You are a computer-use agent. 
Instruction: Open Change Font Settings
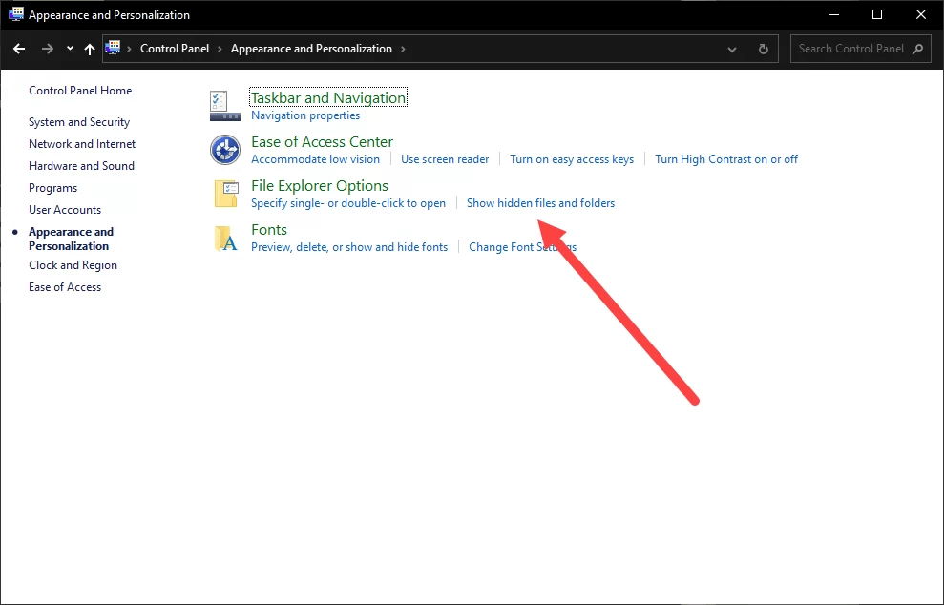coord(521,246)
